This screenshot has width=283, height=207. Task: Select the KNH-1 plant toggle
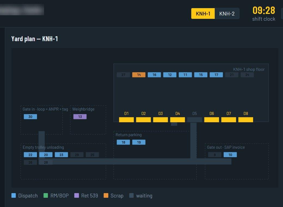click(x=203, y=14)
